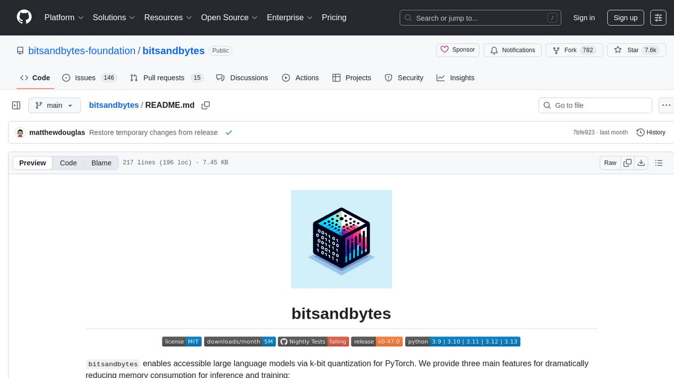674x378 pixels.
Task: Click the repository book icon
Action: (x=20, y=50)
